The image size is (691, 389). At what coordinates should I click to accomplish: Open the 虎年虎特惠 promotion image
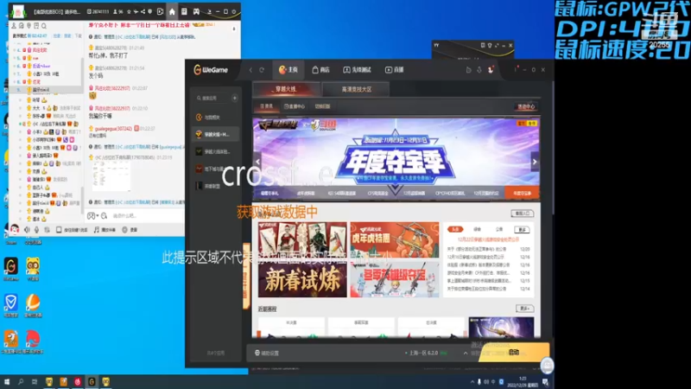pyautogui.click(x=395, y=240)
